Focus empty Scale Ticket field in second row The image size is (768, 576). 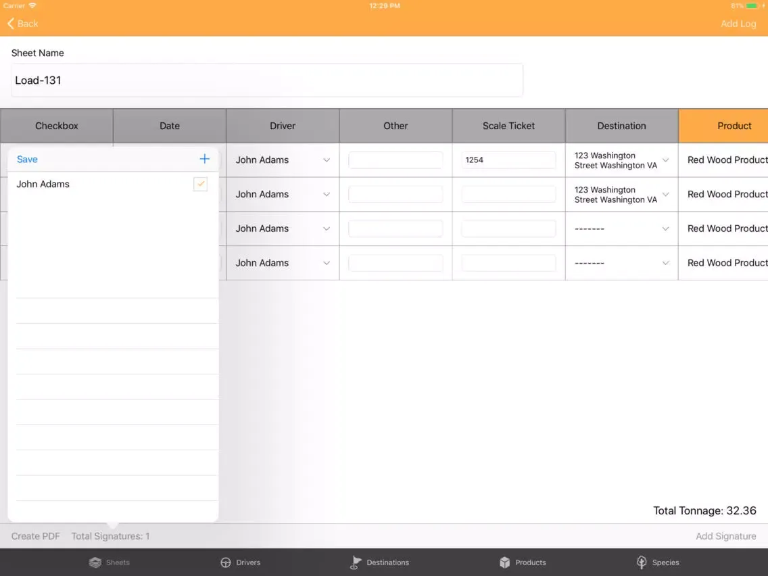click(508, 195)
